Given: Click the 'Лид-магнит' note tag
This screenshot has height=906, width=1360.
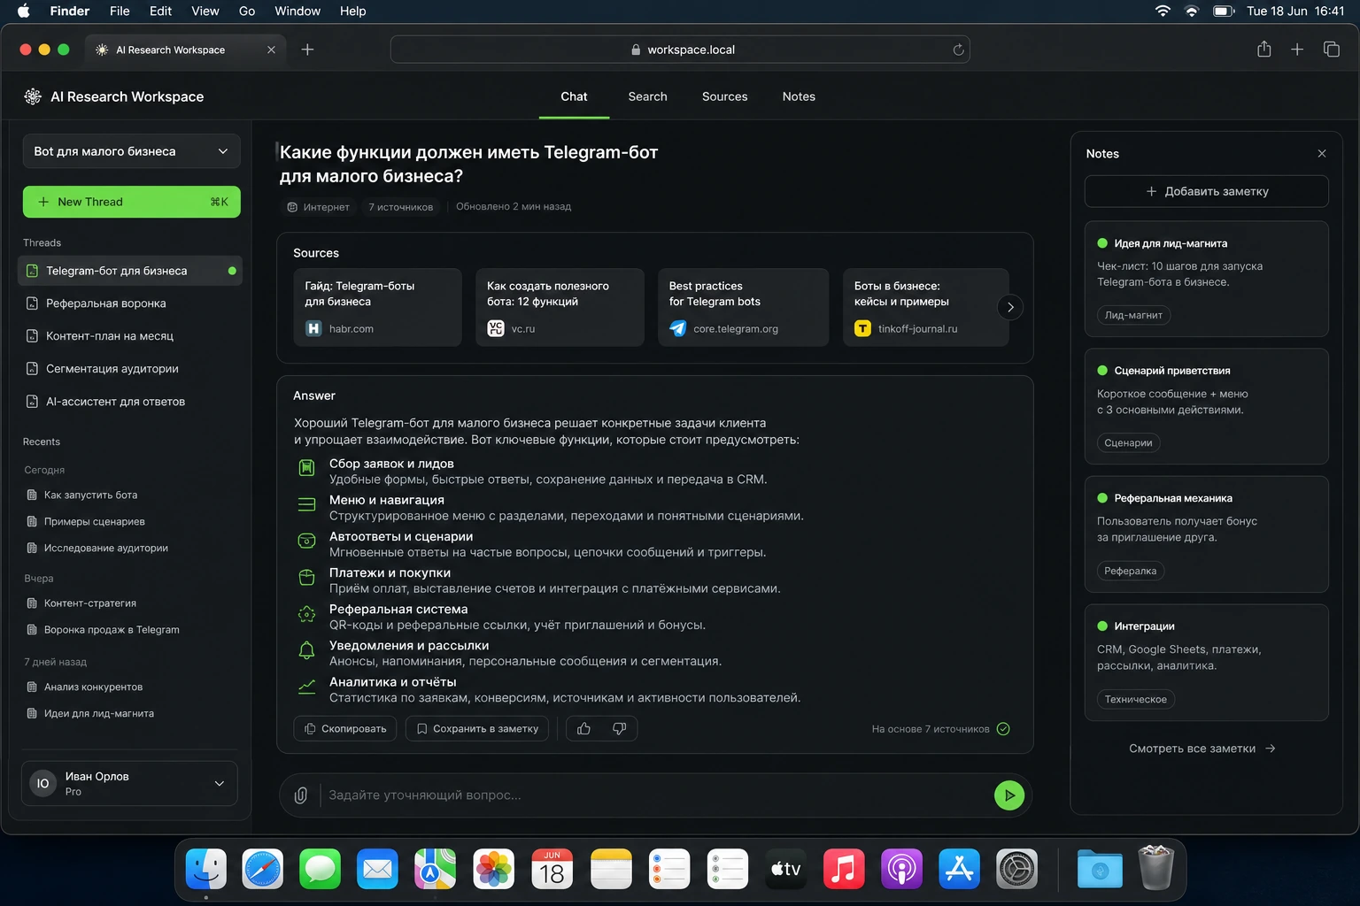Looking at the screenshot, I should coord(1133,315).
